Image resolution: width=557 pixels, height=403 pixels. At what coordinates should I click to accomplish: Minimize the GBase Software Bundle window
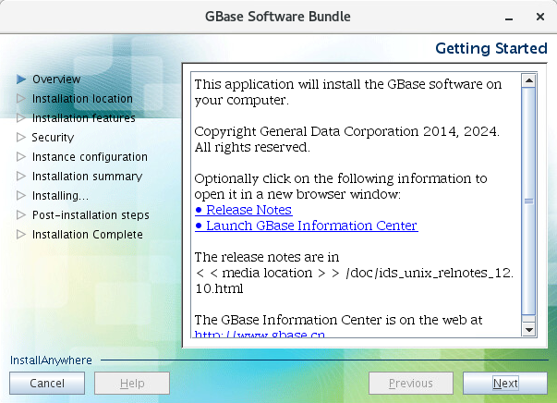(509, 17)
